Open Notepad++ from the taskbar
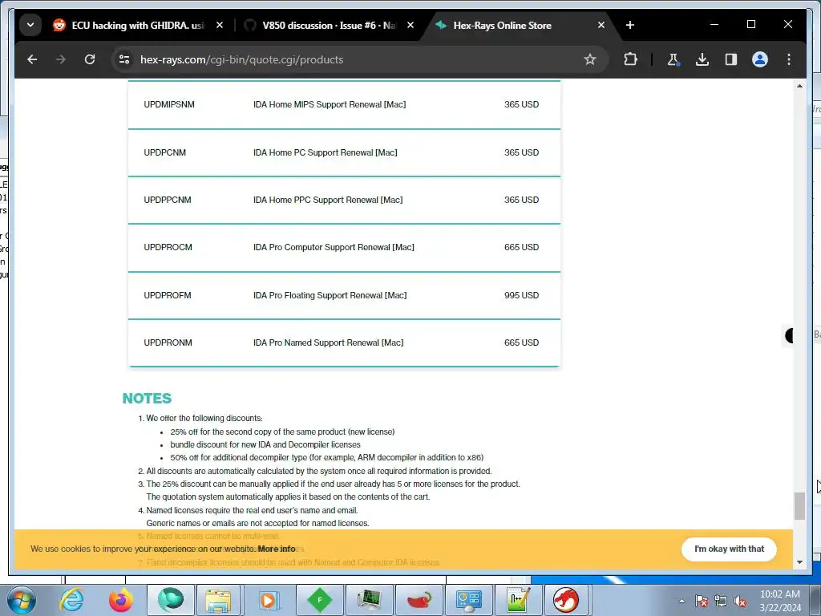The image size is (821, 616). 519,600
